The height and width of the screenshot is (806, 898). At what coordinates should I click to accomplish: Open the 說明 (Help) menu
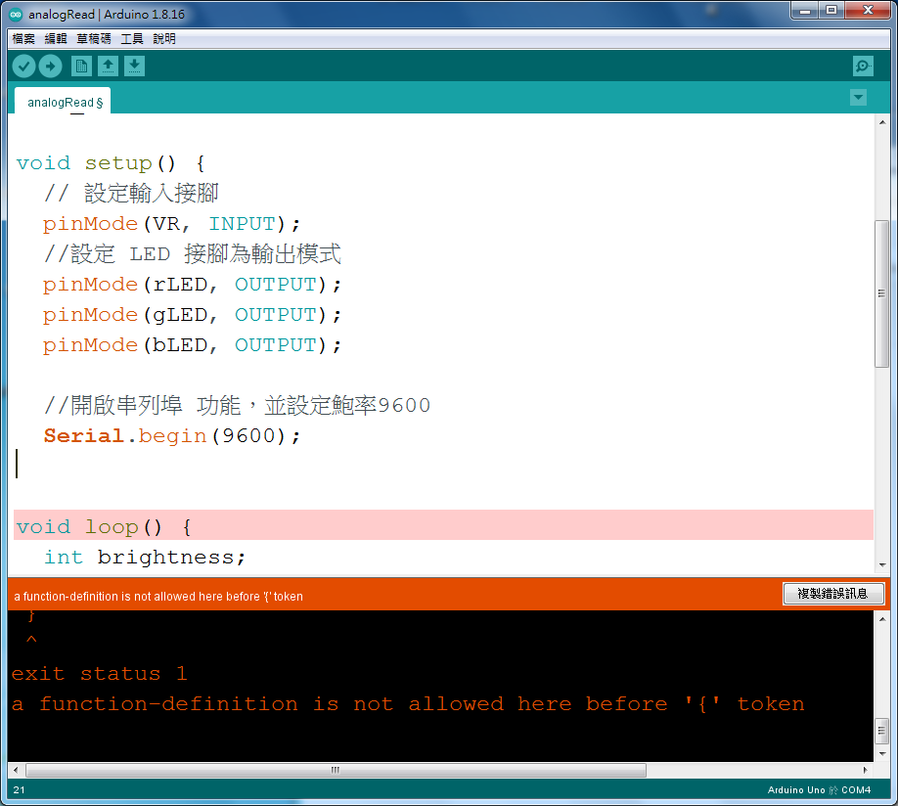click(x=164, y=39)
